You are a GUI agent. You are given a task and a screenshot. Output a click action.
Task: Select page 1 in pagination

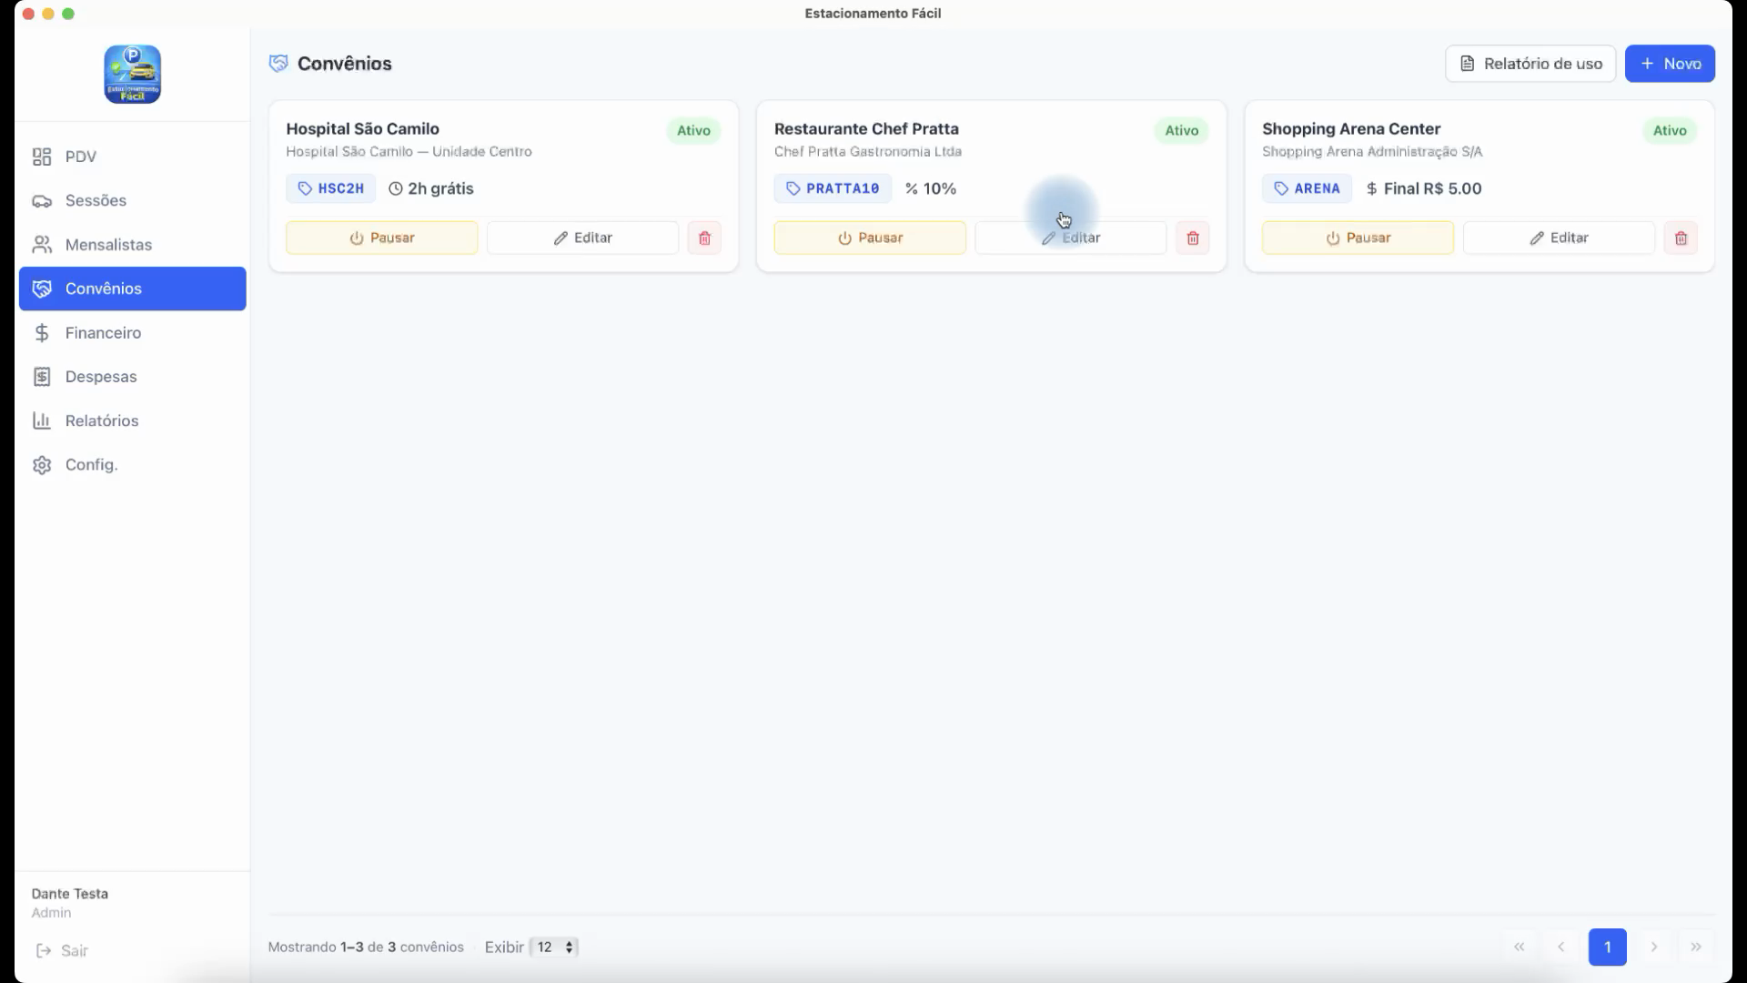point(1608,948)
